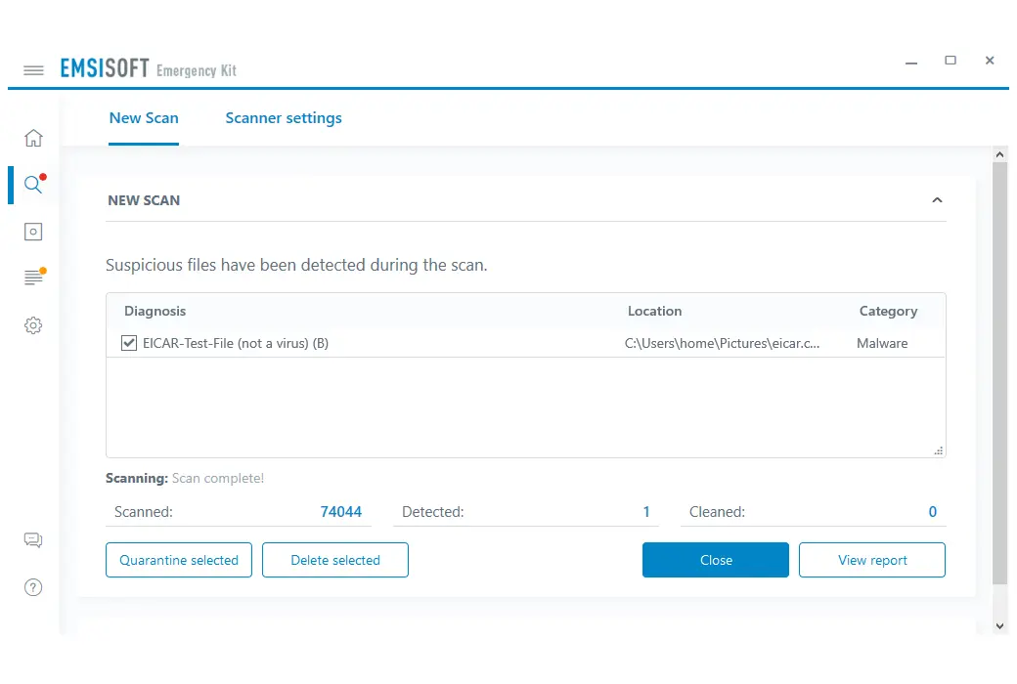The height and width of the screenshot is (684, 1017).
Task: Click the results list resize grip
Action: point(939,450)
